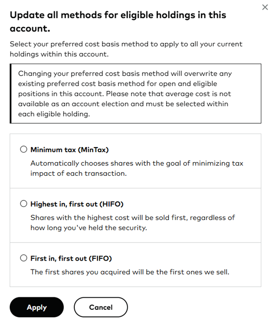
Task: Click the text each eligible holding. in the notice
Action: click(x=54, y=114)
